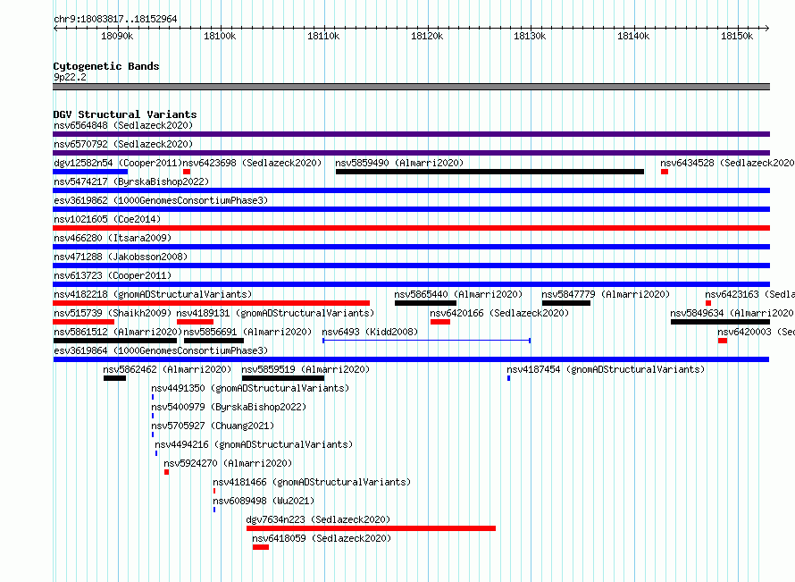Click the nsv5865440 (Almarri2020) label
Image resolution: width=795 pixels, height=582 pixels.
tap(458, 294)
